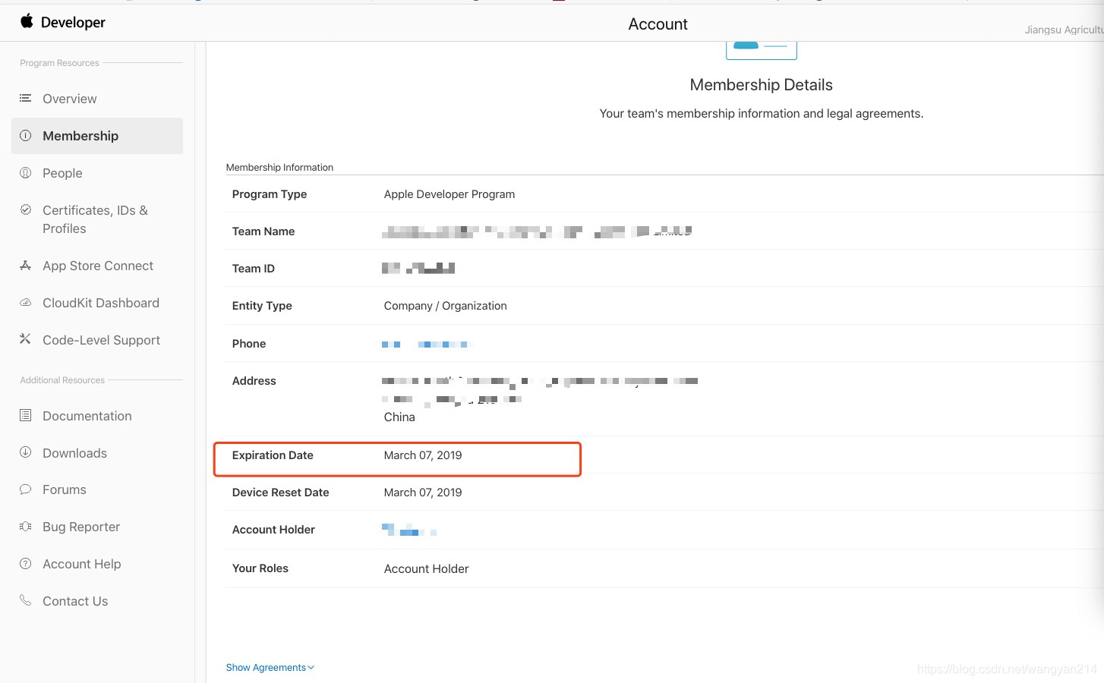Click the Overview list icon in sidebar
This screenshot has height=683, width=1104.
[x=25, y=98]
